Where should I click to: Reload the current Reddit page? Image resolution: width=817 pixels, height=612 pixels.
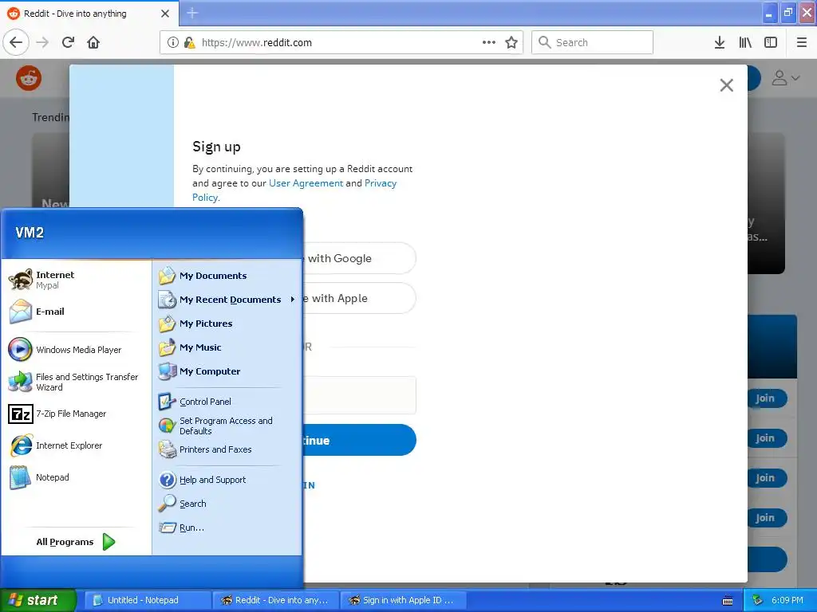[x=68, y=43]
